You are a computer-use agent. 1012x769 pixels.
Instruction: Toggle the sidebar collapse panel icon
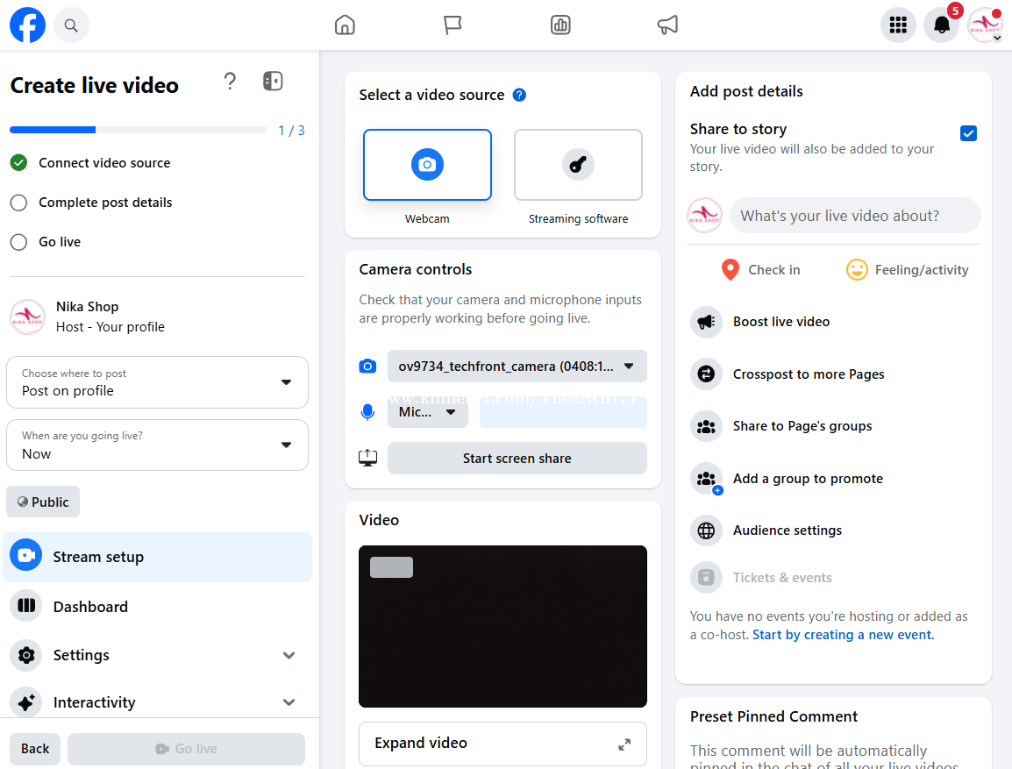coord(273,82)
